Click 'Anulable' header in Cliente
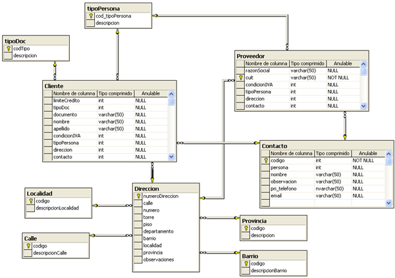 (x=151, y=93)
